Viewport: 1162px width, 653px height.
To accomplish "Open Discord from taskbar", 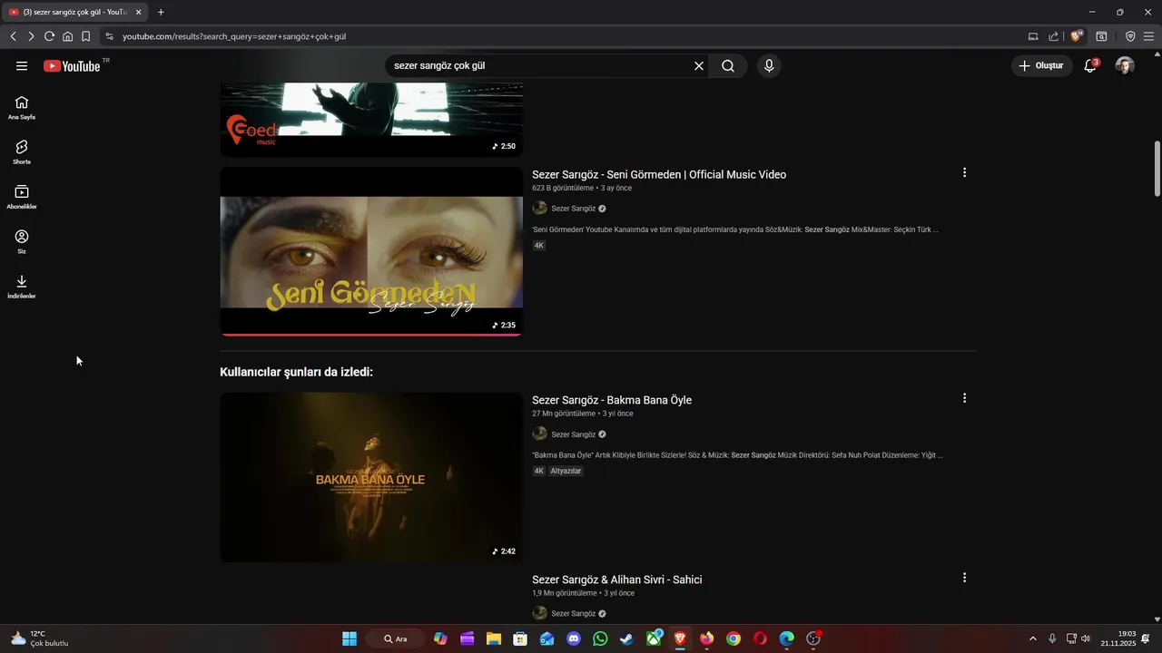I will tap(574, 638).
